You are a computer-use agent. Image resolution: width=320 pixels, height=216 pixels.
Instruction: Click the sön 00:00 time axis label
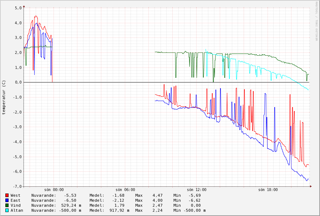coord(54,190)
